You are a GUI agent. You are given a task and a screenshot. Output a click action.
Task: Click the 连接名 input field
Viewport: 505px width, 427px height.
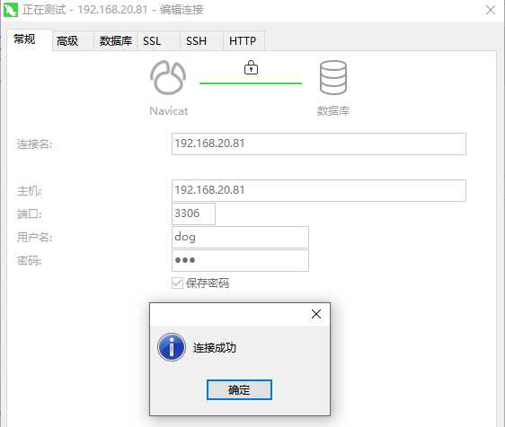tap(319, 144)
